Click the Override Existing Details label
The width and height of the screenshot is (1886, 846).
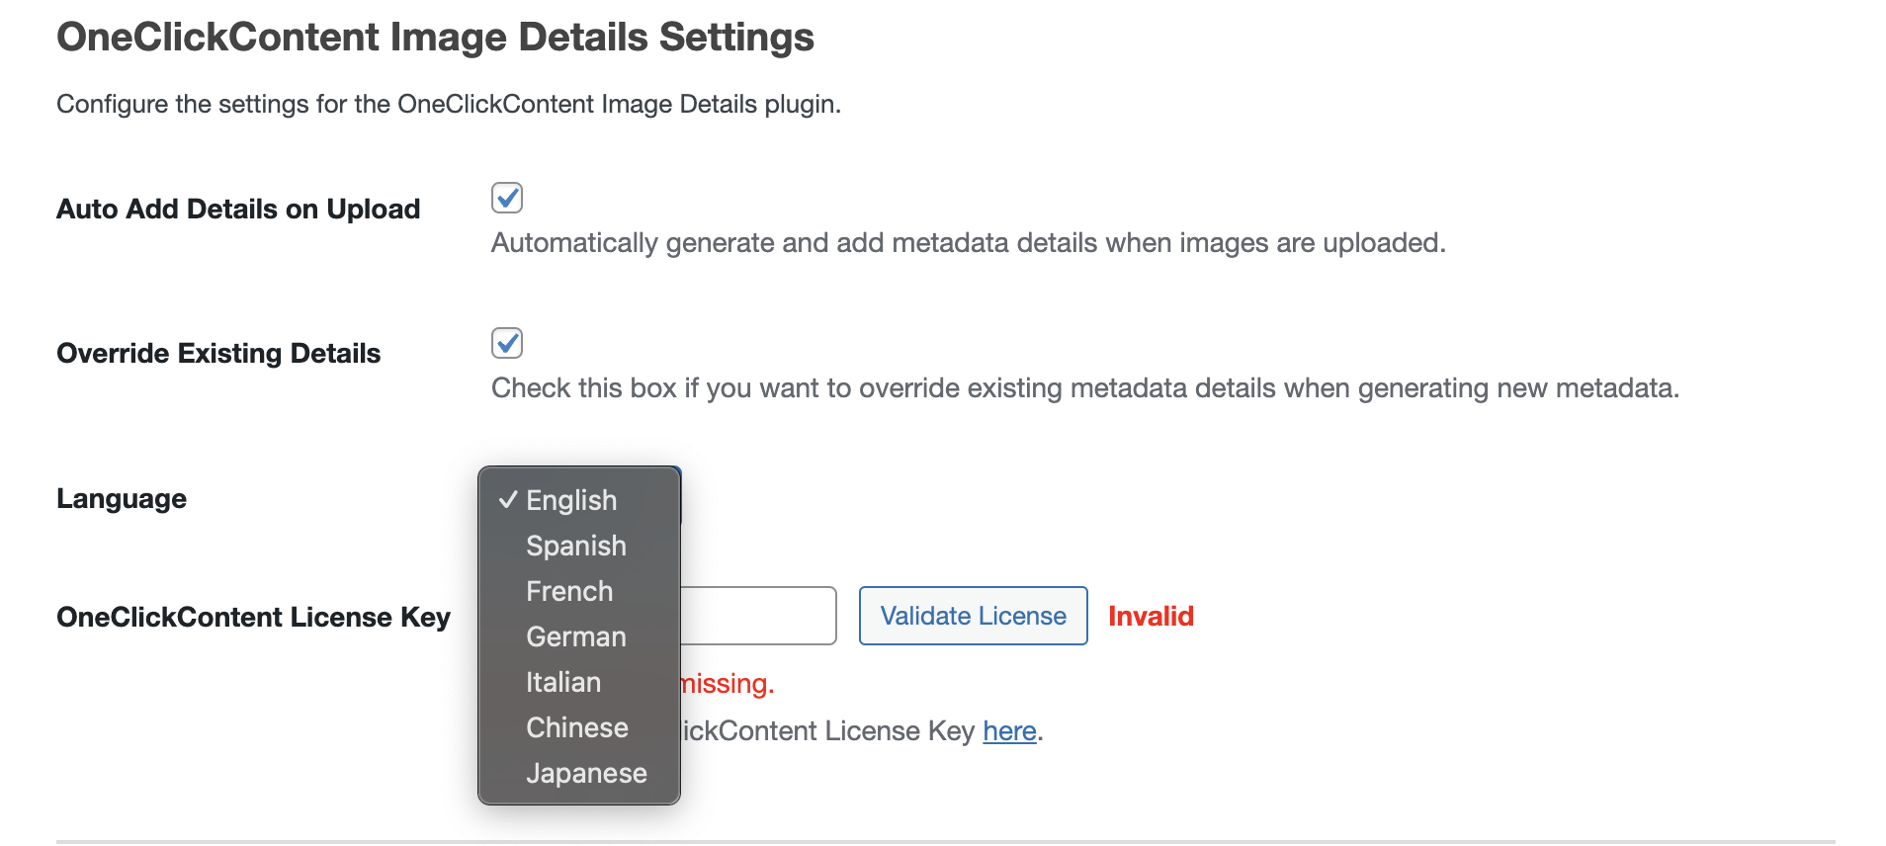218,353
